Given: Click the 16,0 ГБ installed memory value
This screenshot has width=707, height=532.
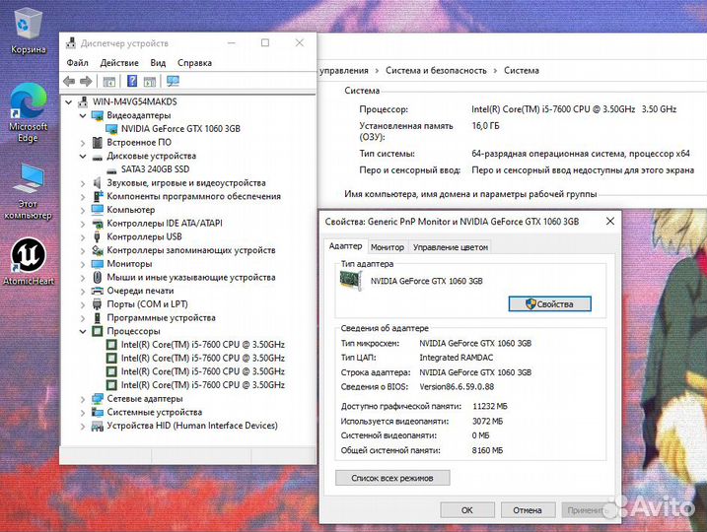Looking at the screenshot, I should point(485,126).
